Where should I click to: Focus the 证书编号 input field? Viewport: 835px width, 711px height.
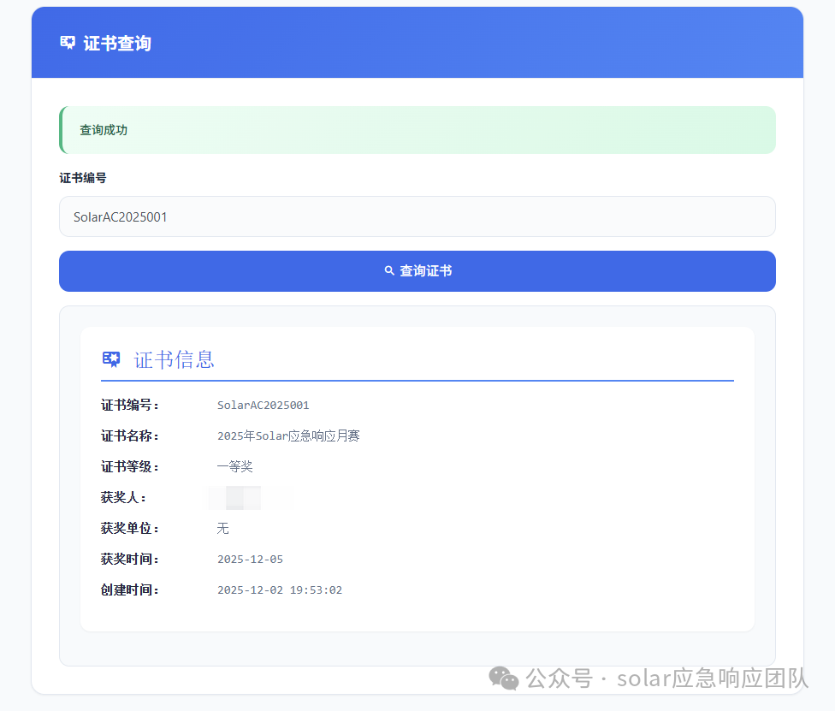point(417,216)
